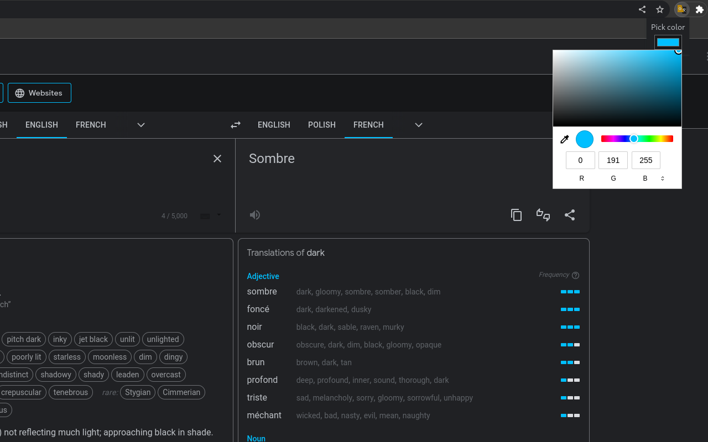Switch source language to ENGLISH tab
Viewport: 708px width, 442px height.
[x=41, y=125]
